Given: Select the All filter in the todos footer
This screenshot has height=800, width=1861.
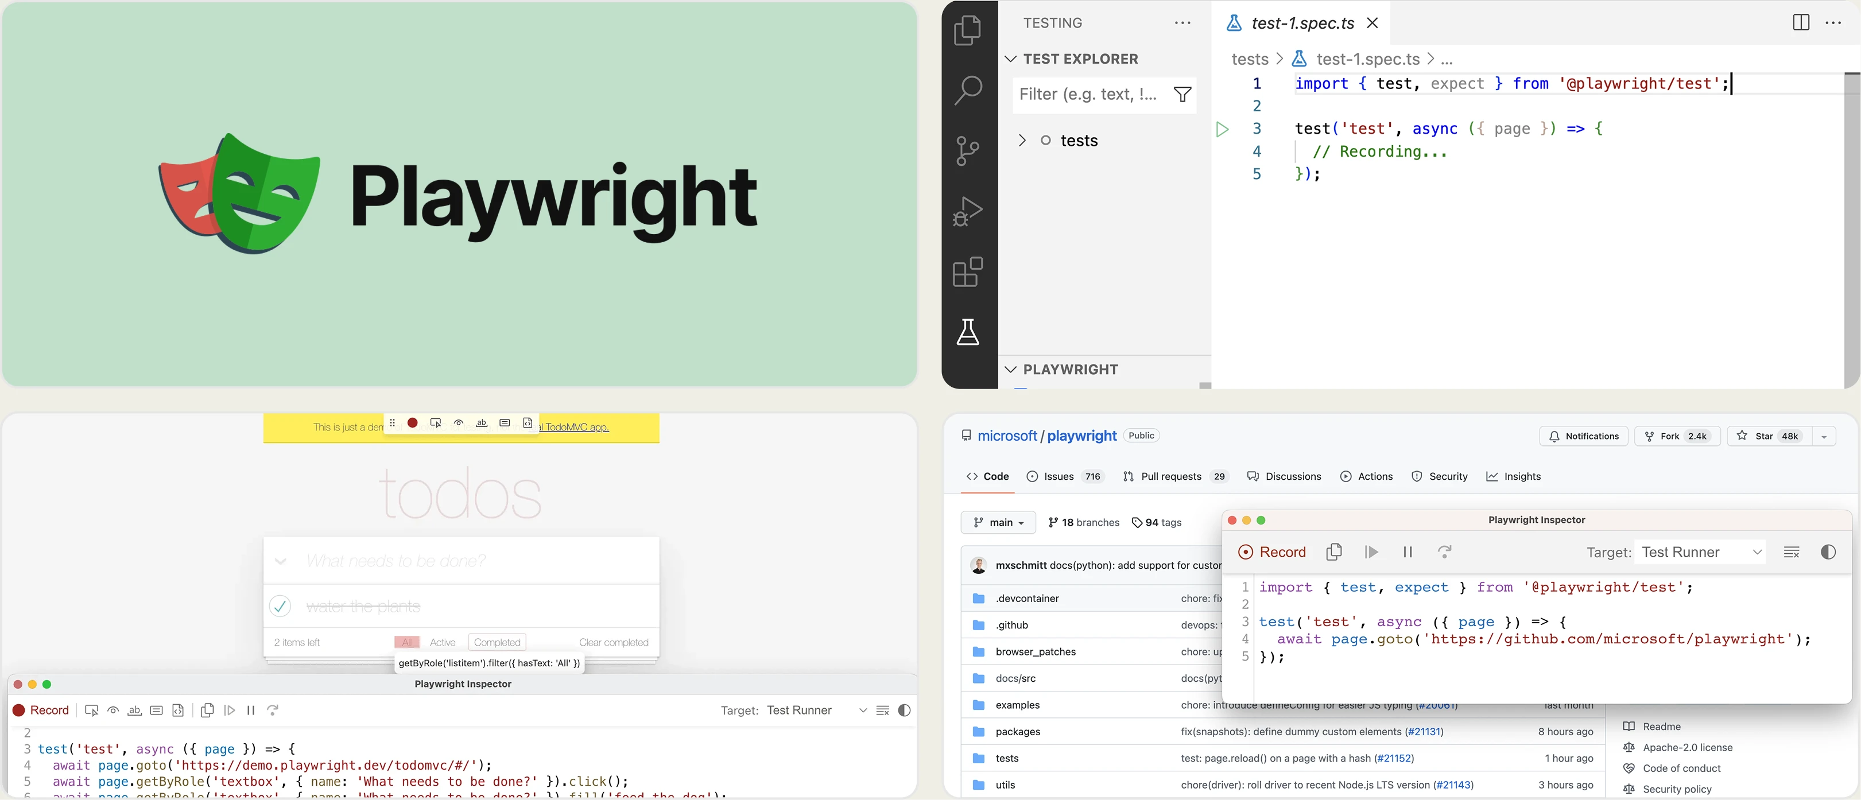Looking at the screenshot, I should [407, 643].
